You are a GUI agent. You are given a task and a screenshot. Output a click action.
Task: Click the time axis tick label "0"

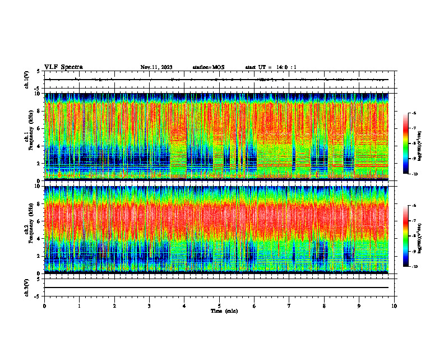(x=44, y=306)
